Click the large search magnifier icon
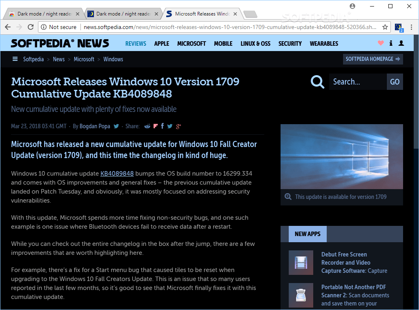419x310 pixels. pyautogui.click(x=317, y=82)
